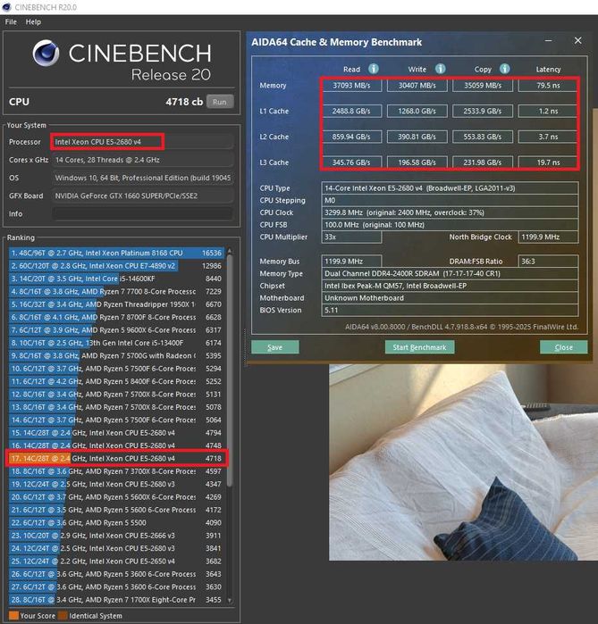
Task: Select ranking row 2 Xeon E7-4890 v2
Action: (116, 266)
